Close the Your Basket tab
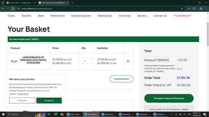Viewport: 209px width, 117px height. coord(67,3)
